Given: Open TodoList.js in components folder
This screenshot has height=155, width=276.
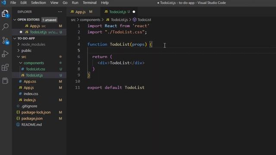Looking at the screenshot, I should [x=39, y=75].
